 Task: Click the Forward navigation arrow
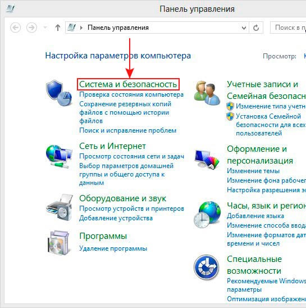(x=31, y=28)
